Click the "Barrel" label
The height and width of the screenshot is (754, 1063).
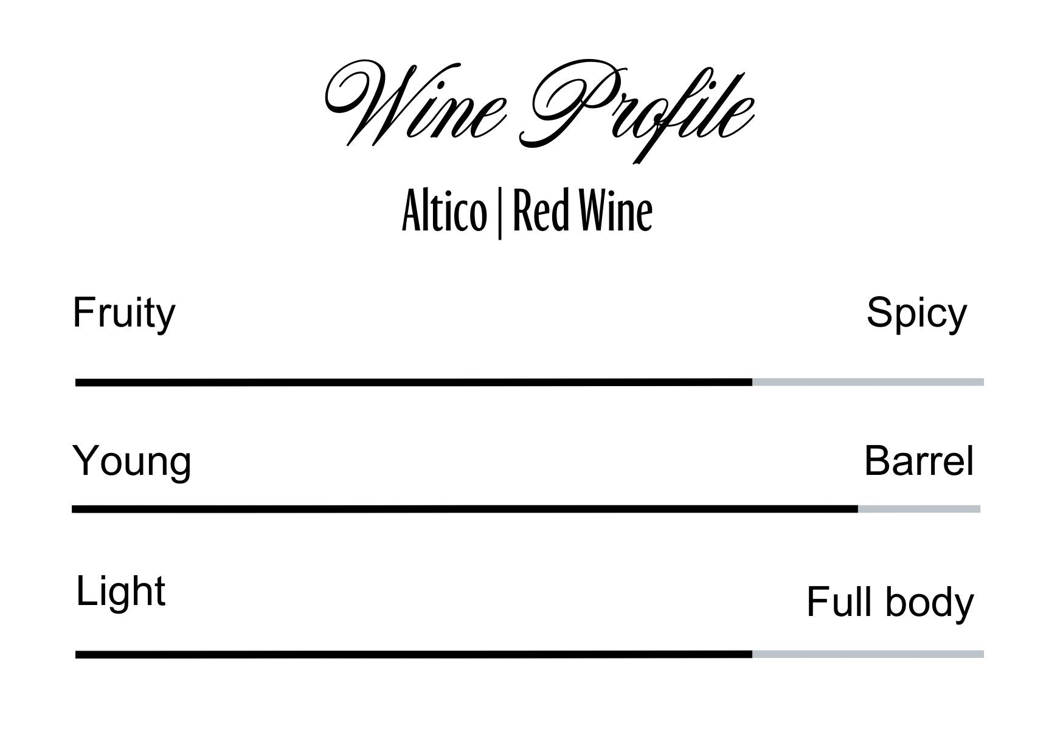[x=918, y=462]
